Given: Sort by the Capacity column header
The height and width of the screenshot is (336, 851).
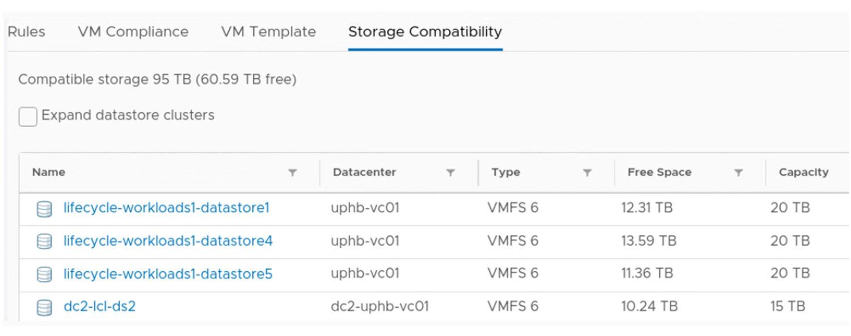Looking at the screenshot, I should click(803, 172).
